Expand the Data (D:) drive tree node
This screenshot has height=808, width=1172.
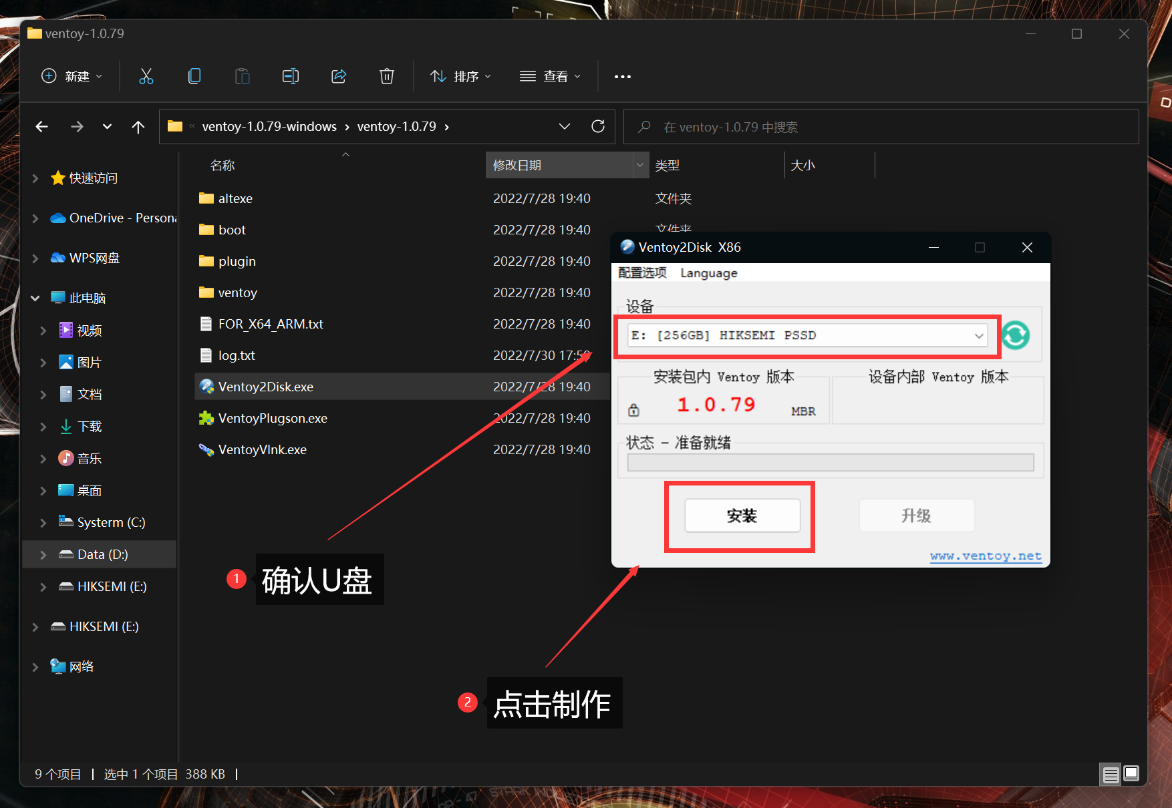tap(43, 554)
